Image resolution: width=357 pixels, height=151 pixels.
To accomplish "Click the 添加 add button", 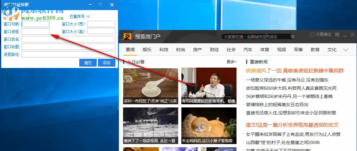I will (x=107, y=63).
